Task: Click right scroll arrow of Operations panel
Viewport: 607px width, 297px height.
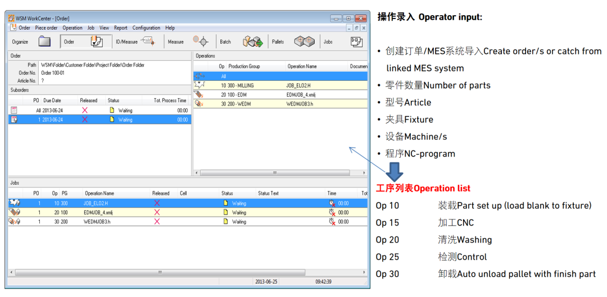Action: pos(364,172)
